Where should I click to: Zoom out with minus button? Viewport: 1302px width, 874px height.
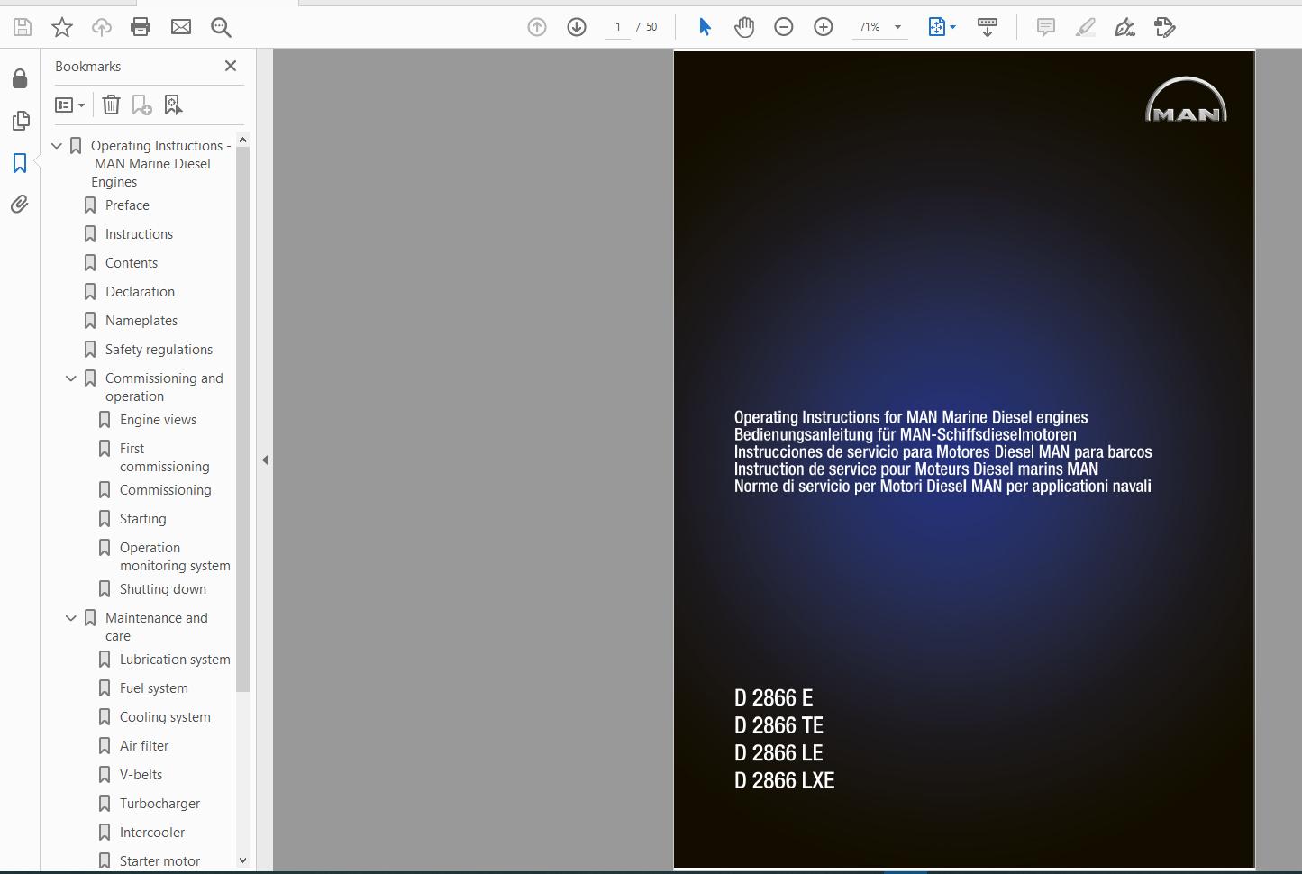click(784, 27)
